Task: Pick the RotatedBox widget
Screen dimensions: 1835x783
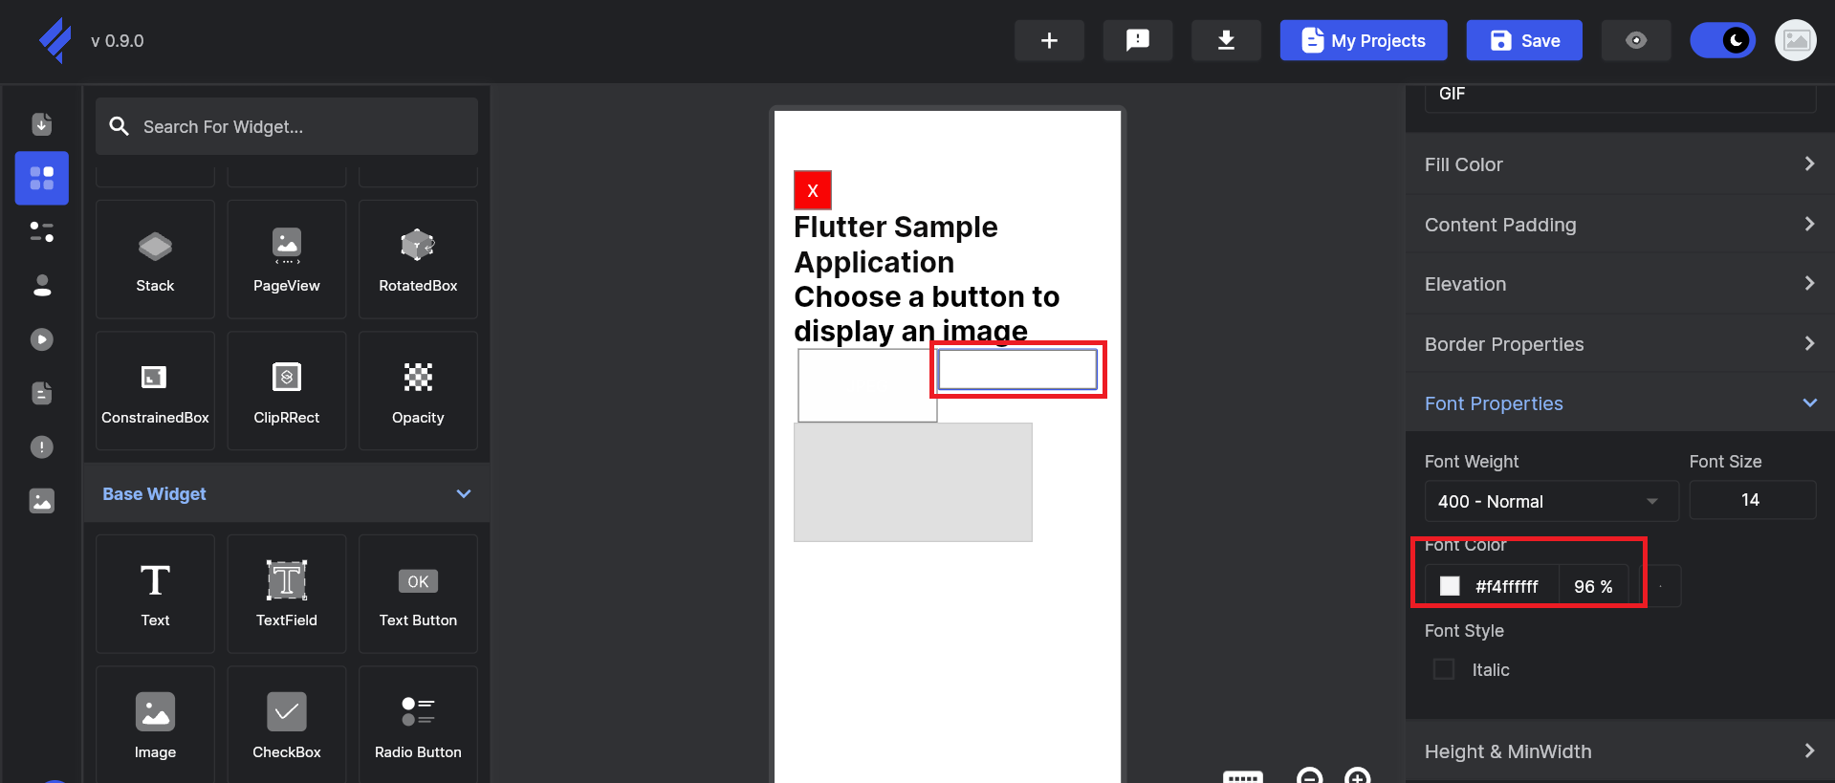Action: tap(418, 248)
